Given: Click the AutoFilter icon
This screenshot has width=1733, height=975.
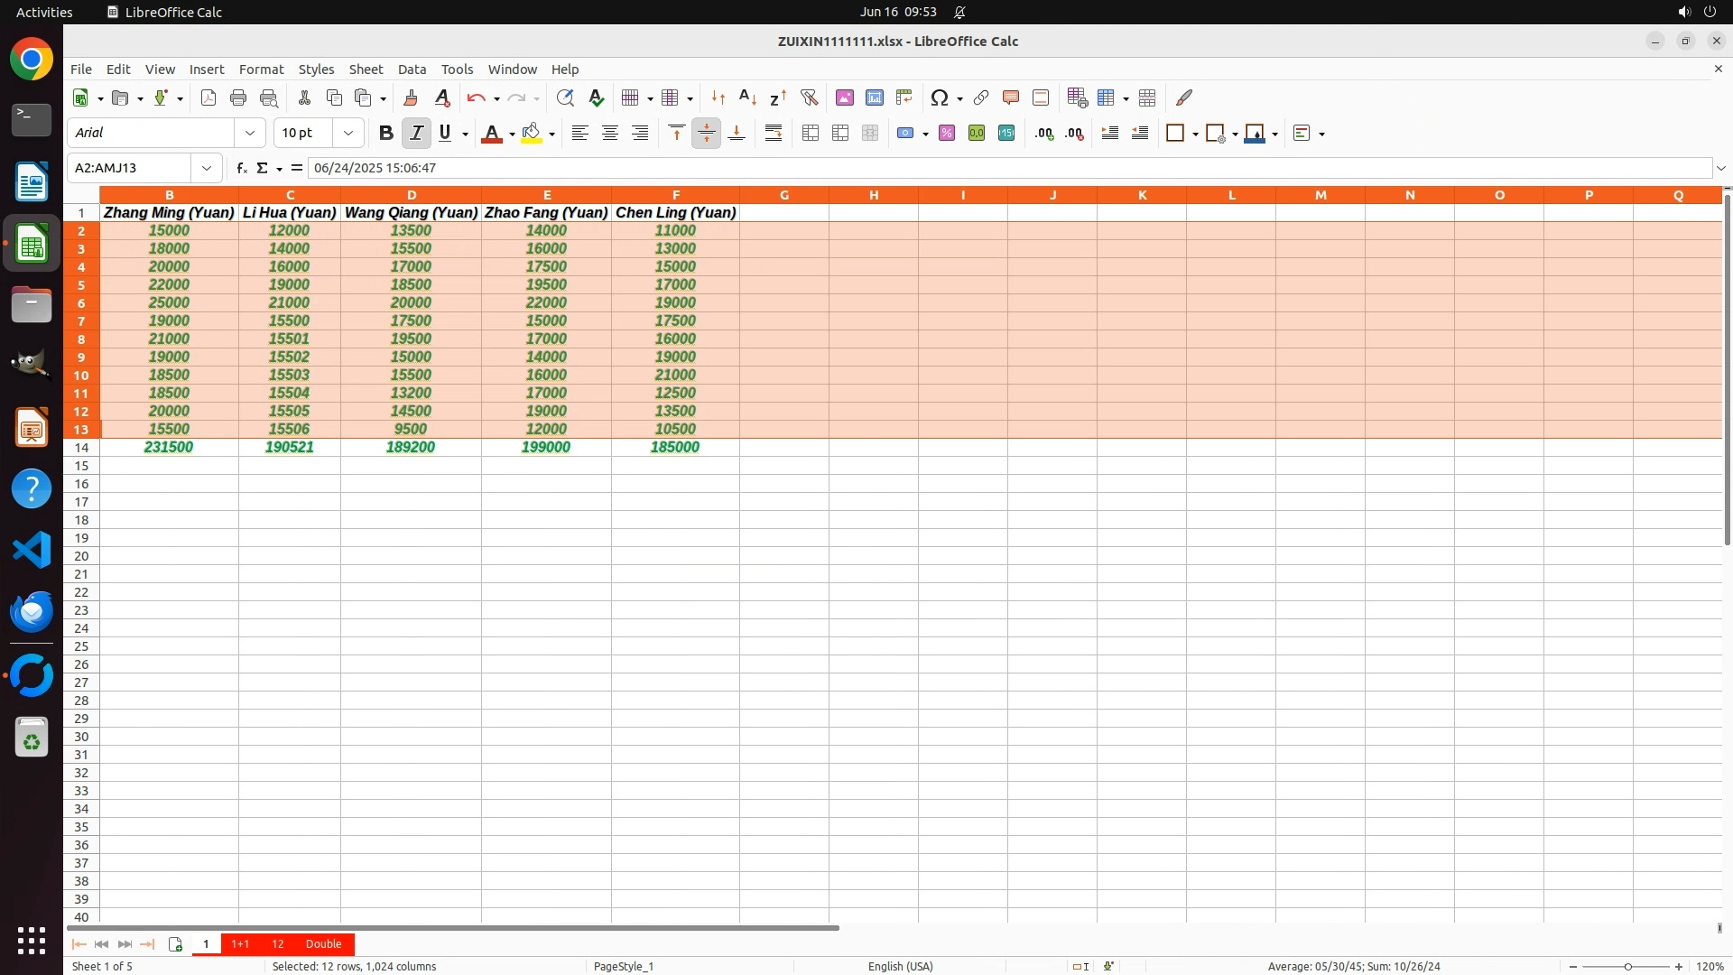Looking at the screenshot, I should point(809,97).
